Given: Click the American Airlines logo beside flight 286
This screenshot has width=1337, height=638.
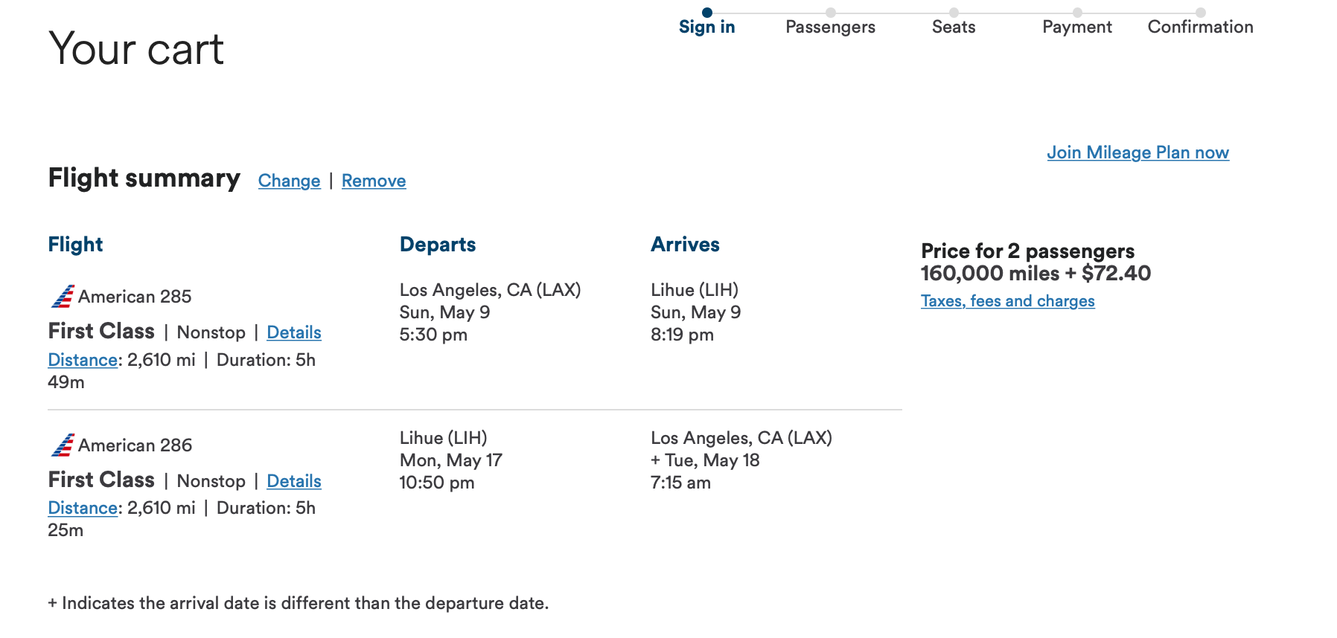Looking at the screenshot, I should point(63,445).
